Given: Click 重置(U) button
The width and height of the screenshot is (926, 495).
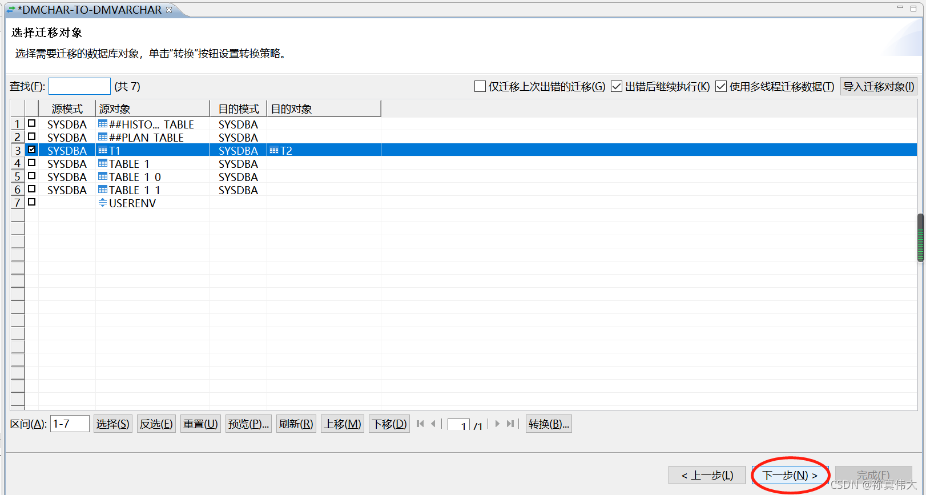Looking at the screenshot, I should point(200,424).
